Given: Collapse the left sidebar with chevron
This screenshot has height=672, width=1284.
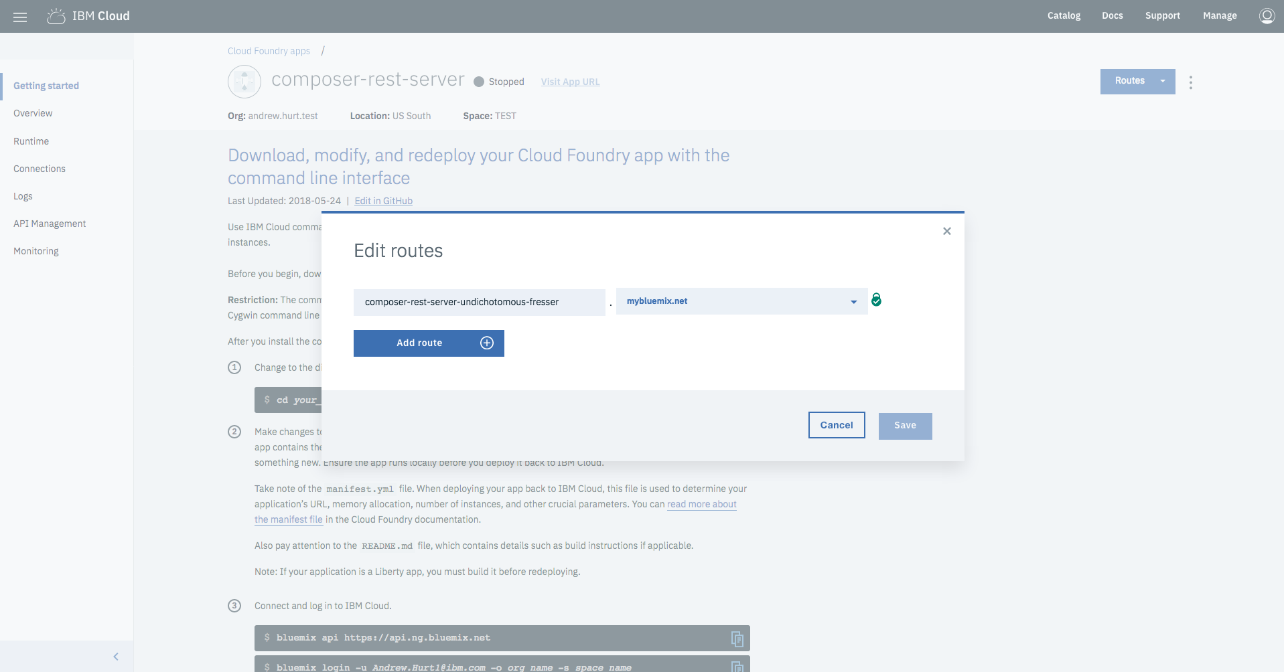Looking at the screenshot, I should 116,657.
